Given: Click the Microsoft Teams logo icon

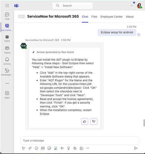Looking at the screenshot, I should click(x=16, y=6).
